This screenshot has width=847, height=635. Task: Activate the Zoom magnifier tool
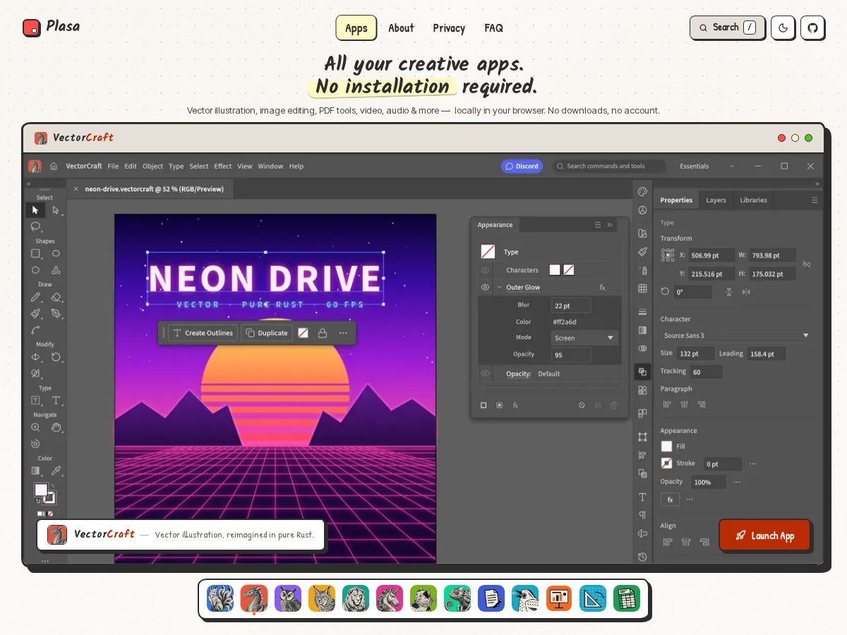coord(35,427)
